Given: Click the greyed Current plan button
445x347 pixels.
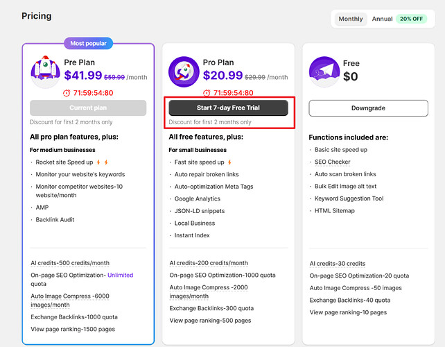Looking at the screenshot, I should coord(88,108).
